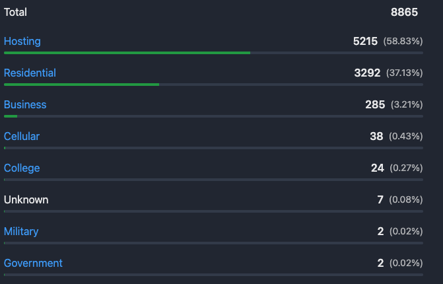
Task: Click the Government link
Action: pos(33,263)
